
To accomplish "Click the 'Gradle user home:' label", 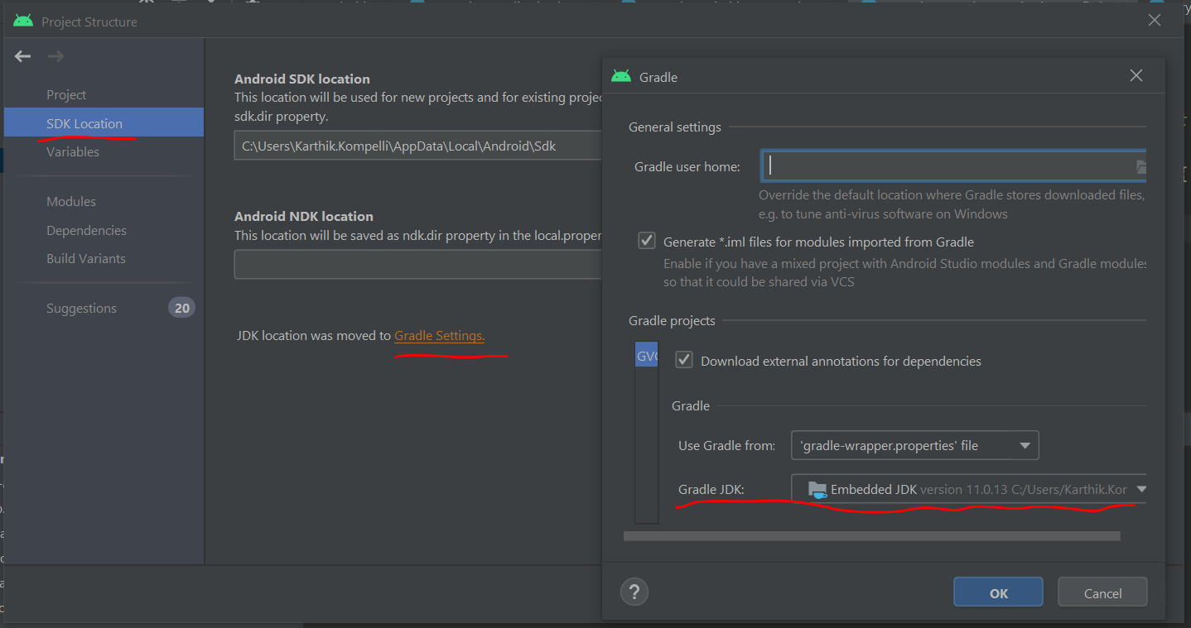I will coord(687,167).
